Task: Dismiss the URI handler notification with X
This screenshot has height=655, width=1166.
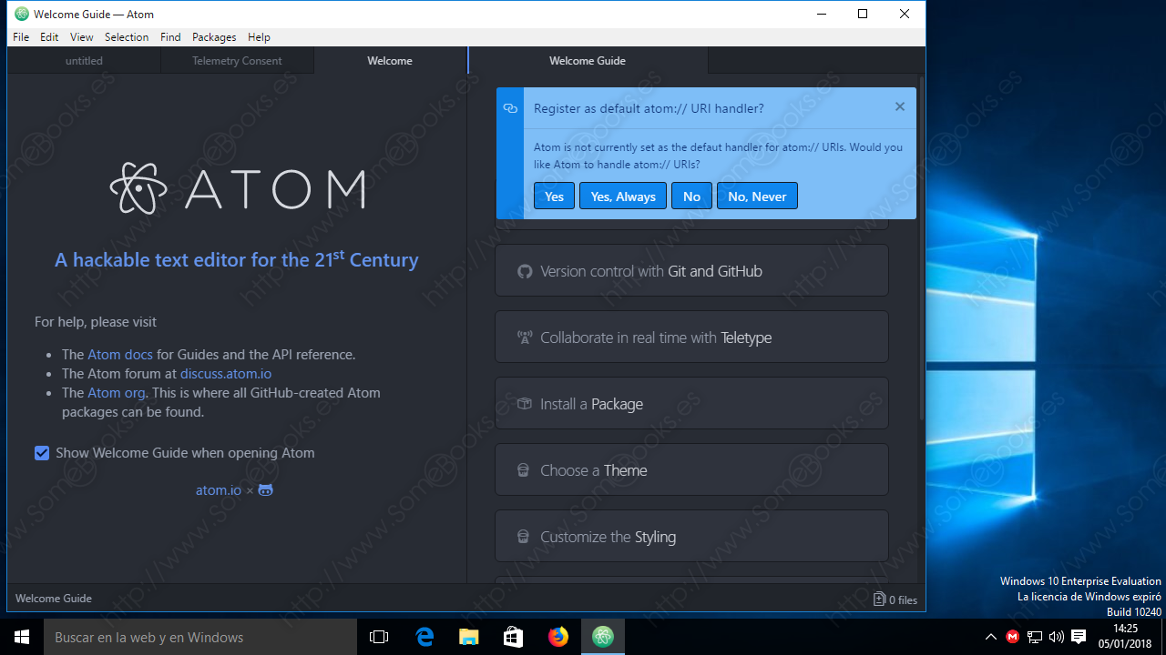Action: click(899, 106)
